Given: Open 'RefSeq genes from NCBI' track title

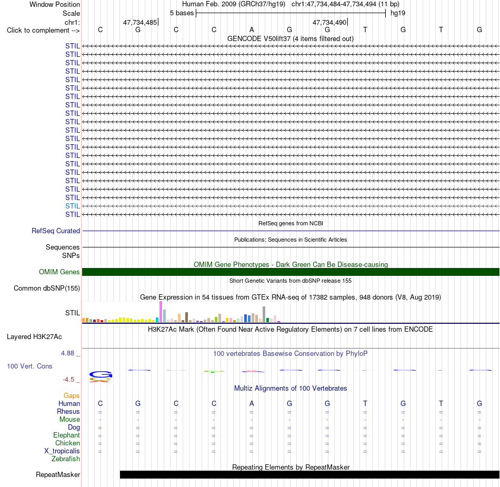Looking at the screenshot, I should pyautogui.click(x=291, y=223).
